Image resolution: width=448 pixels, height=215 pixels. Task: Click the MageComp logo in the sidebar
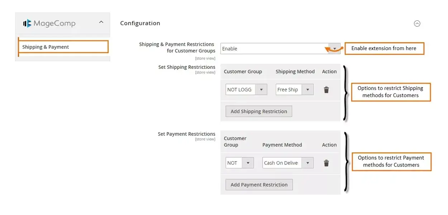pyautogui.click(x=49, y=24)
